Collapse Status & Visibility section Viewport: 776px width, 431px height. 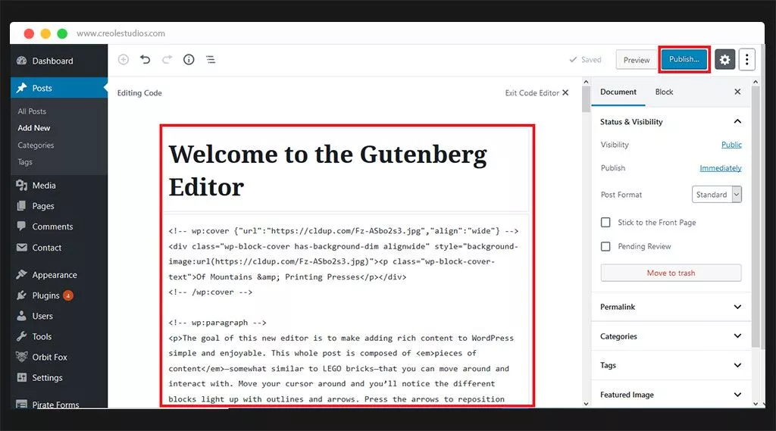pos(737,121)
